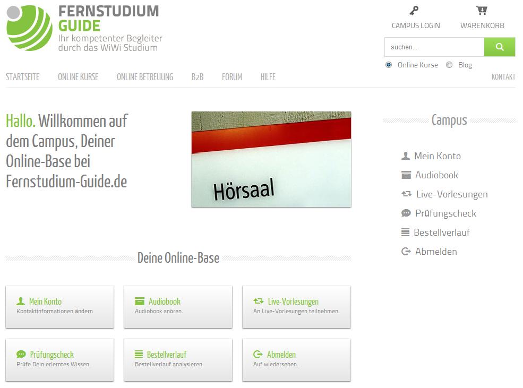Click the Bestellverlauf card title

[x=166, y=355]
